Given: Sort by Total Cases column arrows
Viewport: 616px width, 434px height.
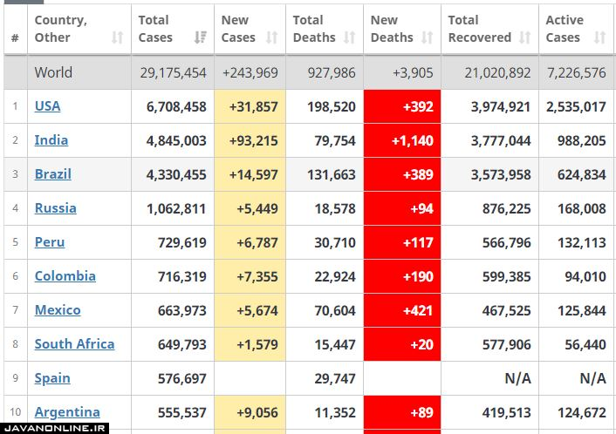Looking at the screenshot, I should tap(201, 37).
